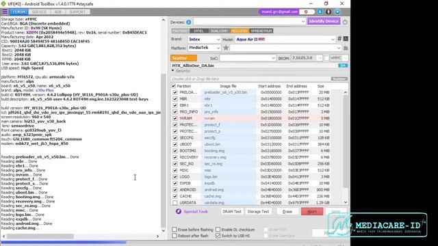Image resolution: width=438 pixels, height=246 pixels.
Task: Open the hamburger main menu
Action: [5, 12]
